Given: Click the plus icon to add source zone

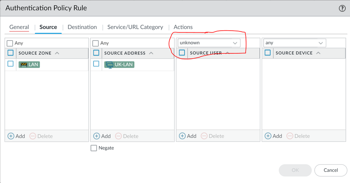Looking at the screenshot, I should tap(11, 136).
